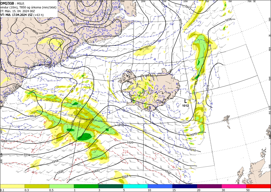271x192 pixels.
Task: Click legend value 5
Action: tap(124, 190)
